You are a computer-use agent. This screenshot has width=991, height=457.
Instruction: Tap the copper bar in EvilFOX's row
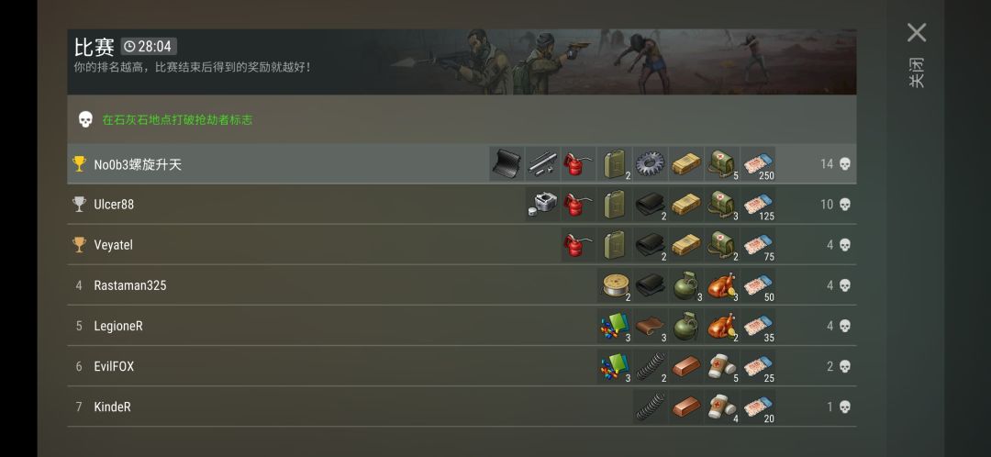[x=686, y=366]
